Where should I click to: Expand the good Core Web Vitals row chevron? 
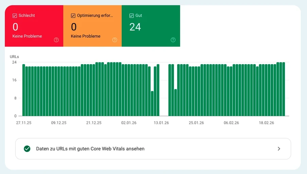tap(279, 149)
